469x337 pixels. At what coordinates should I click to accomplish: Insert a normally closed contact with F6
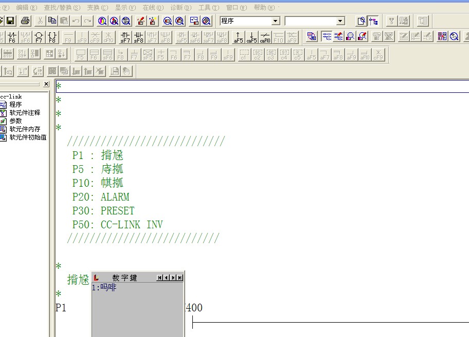point(12,37)
